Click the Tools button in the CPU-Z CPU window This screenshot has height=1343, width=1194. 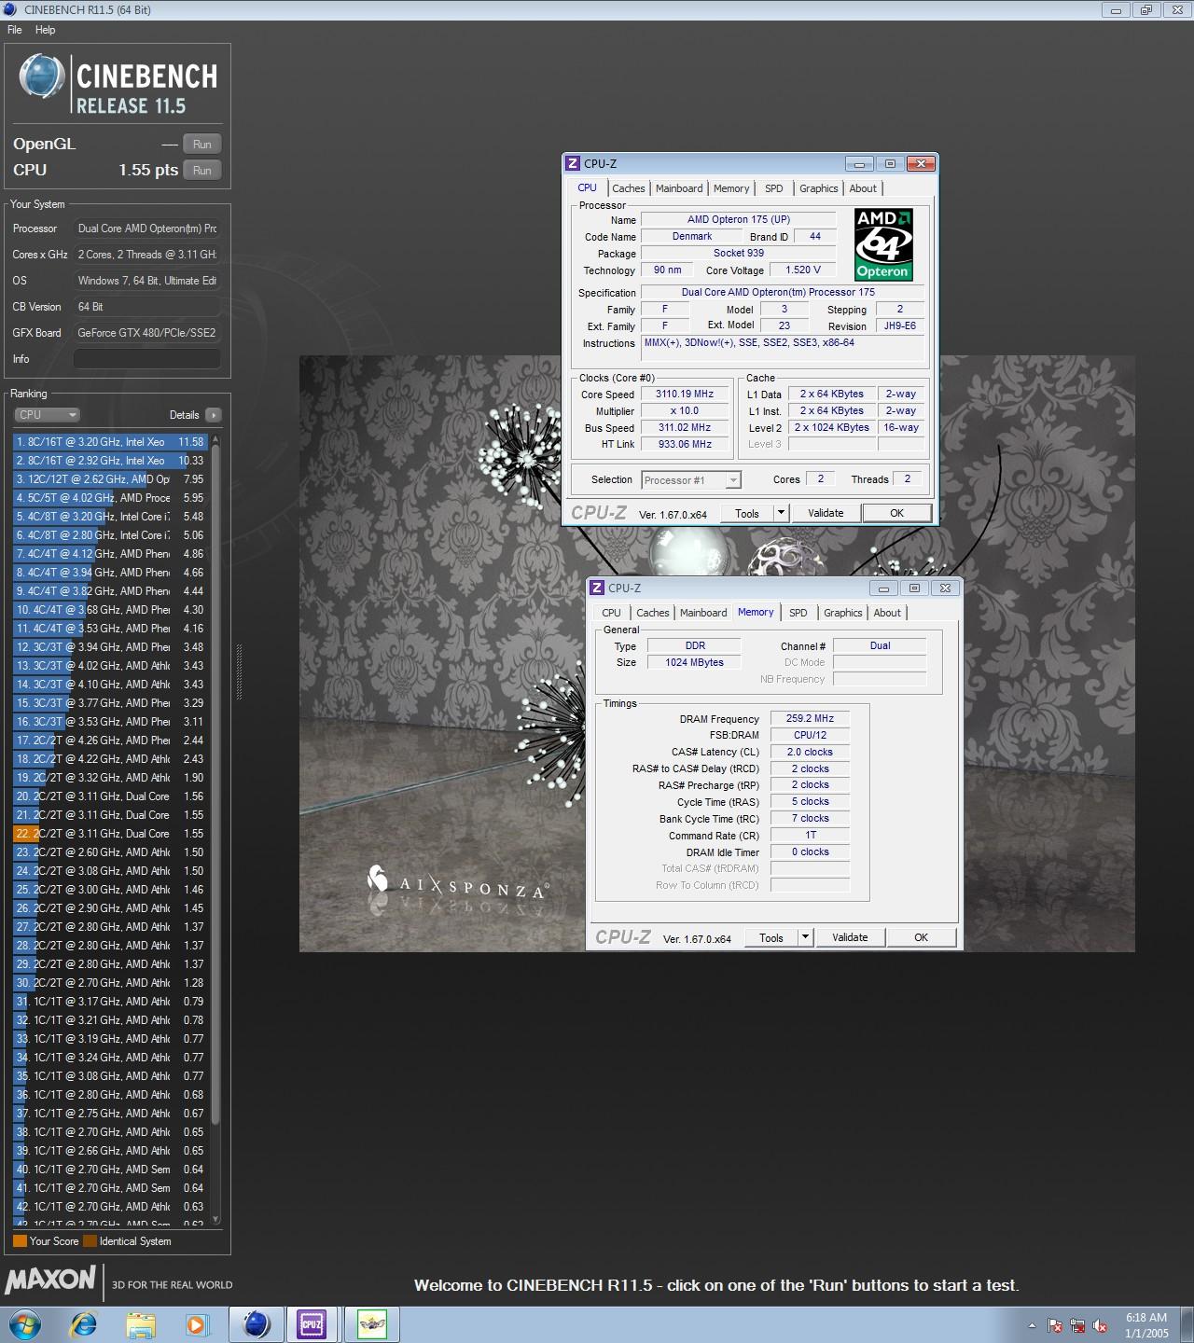pos(747,513)
